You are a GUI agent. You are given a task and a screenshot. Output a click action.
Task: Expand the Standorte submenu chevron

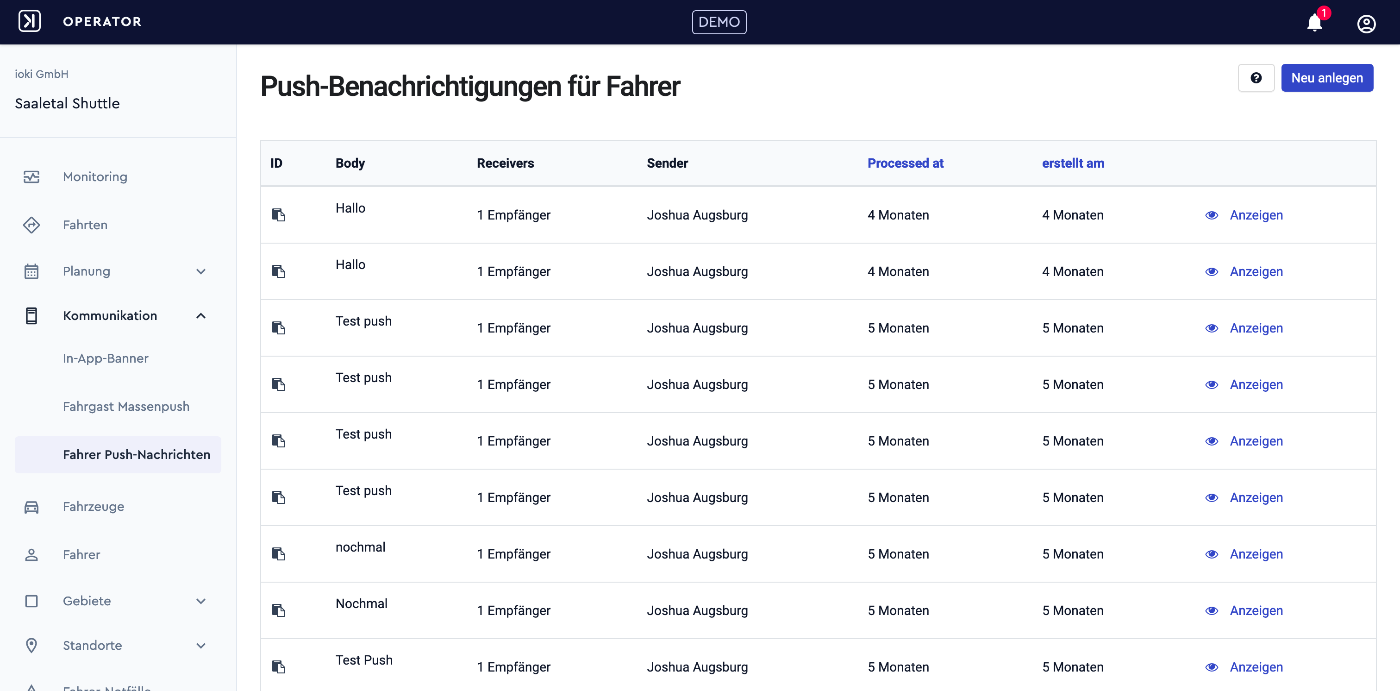coord(201,645)
